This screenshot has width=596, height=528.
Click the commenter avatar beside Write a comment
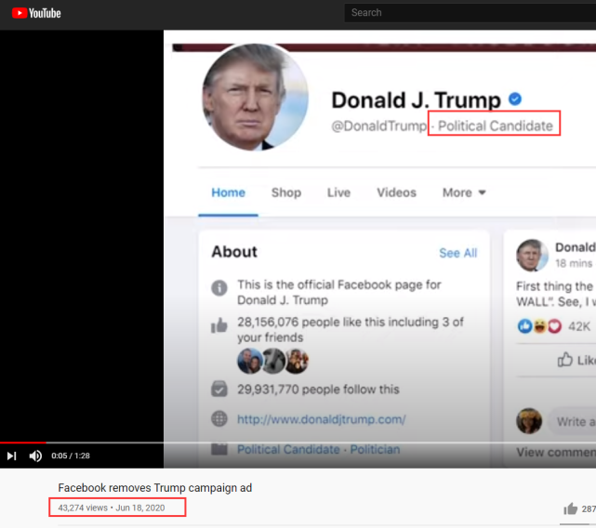click(529, 421)
